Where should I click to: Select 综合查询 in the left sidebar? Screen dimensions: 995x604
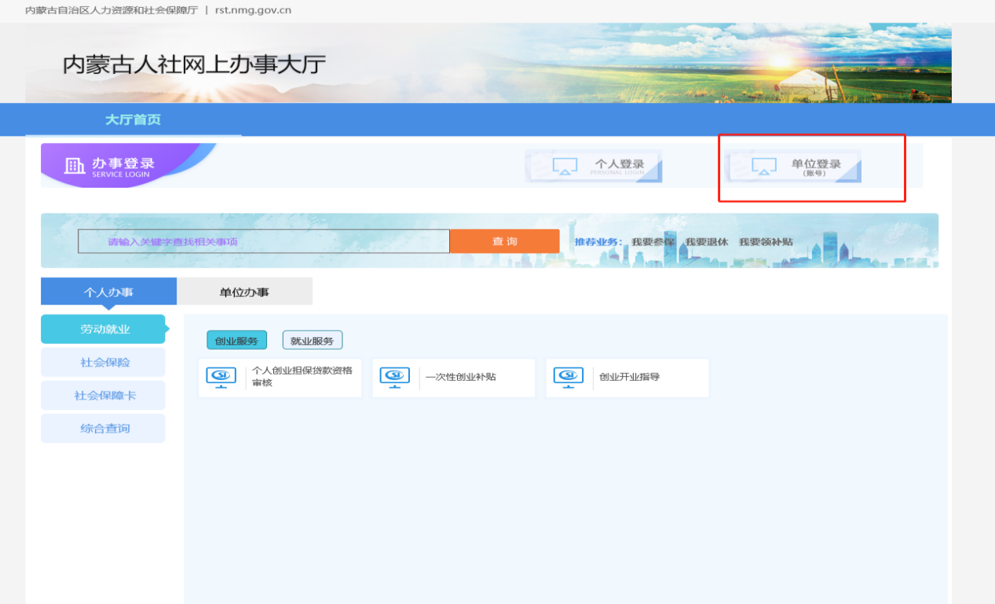104,429
